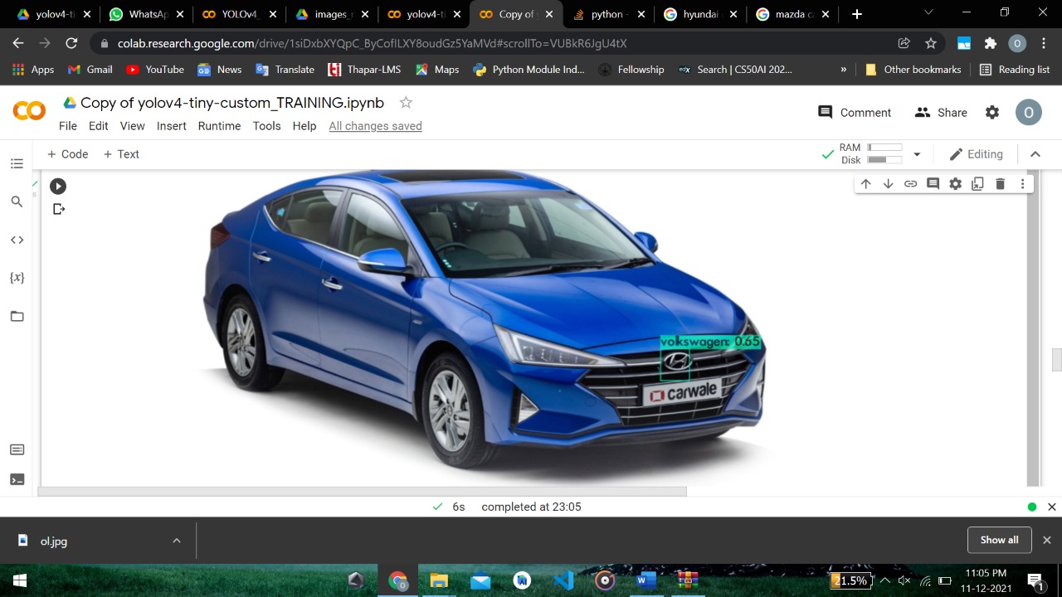This screenshot has height=597, width=1062.
Task: Copy a link to this cell
Action: coord(910,183)
